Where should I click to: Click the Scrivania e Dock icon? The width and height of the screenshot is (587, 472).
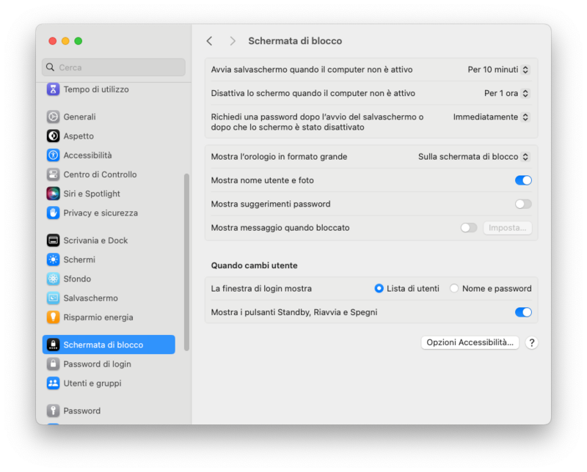(x=53, y=240)
